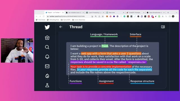This screenshot has width=180, height=101.
Task: Click the tweet image with prompt diagram
Action: [112, 60]
